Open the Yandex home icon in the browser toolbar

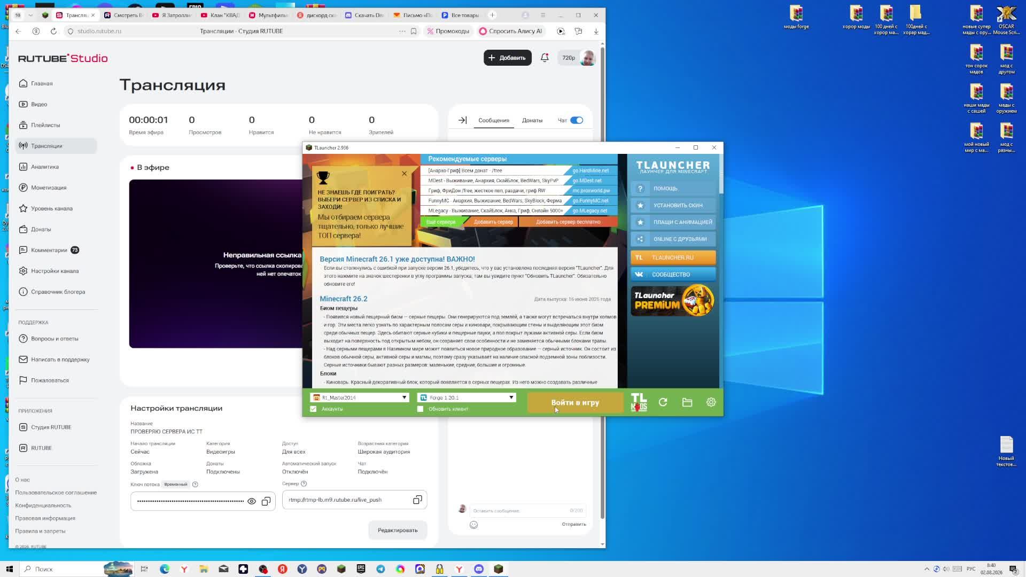pos(36,31)
